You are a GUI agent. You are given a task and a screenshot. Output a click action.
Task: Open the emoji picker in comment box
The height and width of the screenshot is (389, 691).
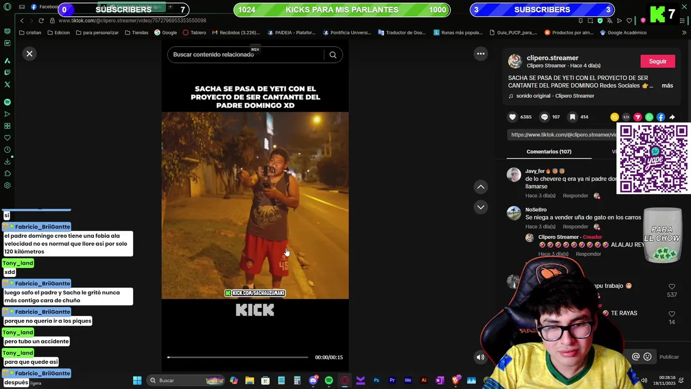coord(647,357)
